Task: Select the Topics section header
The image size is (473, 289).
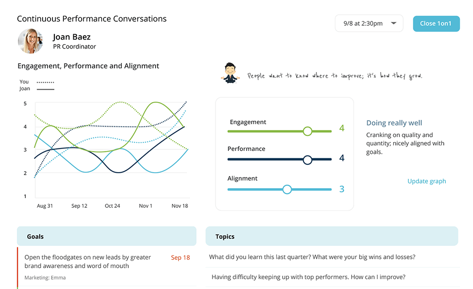Action: (x=332, y=236)
